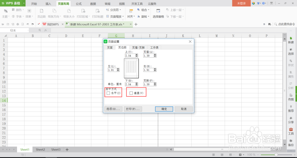Click the 选择窗格 selection pane icon
Screen dimensions: 297x158
158,11
